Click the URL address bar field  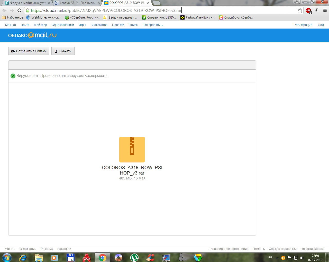164,11
